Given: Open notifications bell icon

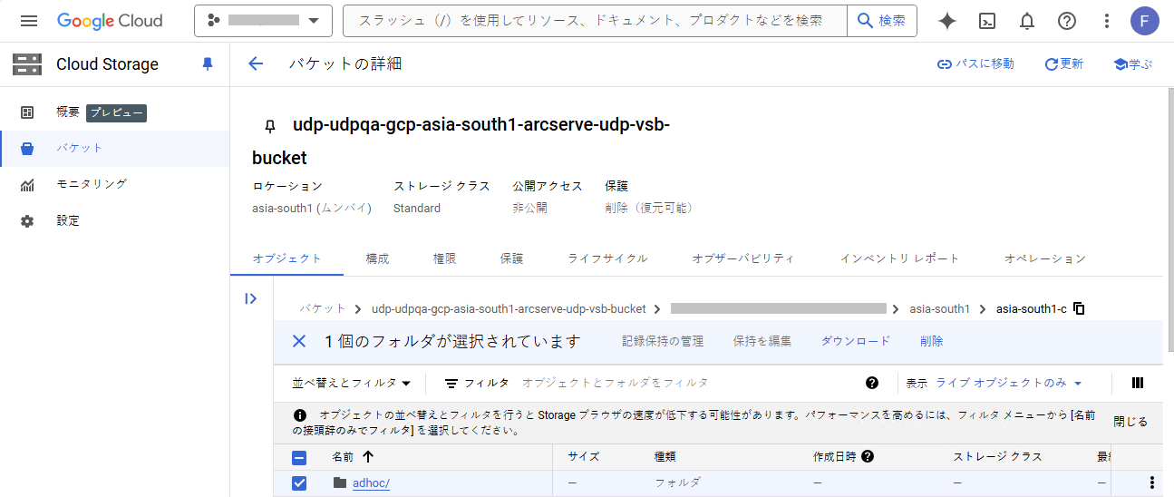Looking at the screenshot, I should click(x=1027, y=21).
